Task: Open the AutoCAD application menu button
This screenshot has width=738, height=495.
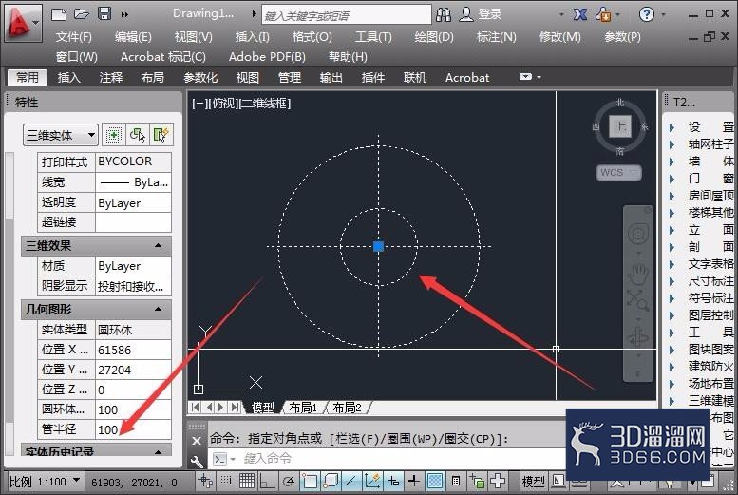Action: 23,22
